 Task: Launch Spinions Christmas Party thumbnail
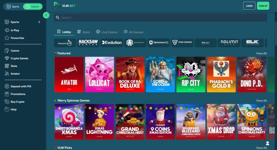252,122
